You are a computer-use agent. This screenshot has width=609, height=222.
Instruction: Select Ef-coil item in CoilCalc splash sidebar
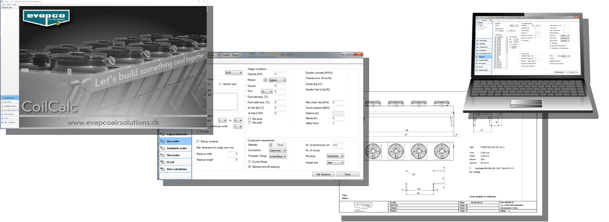[9, 118]
